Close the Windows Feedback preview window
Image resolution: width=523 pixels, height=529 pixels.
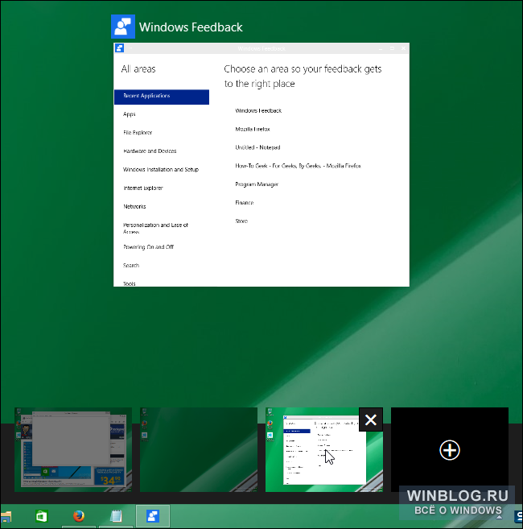pos(404,48)
